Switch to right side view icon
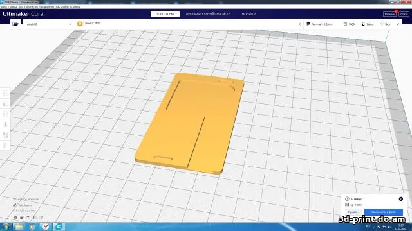The height and width of the screenshot is (231, 412). (41, 217)
